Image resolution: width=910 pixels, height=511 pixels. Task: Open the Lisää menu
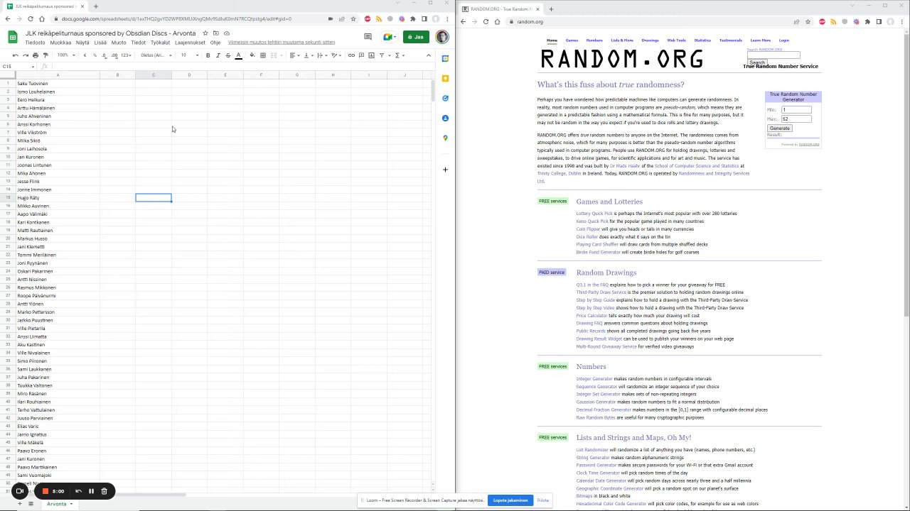100,43
